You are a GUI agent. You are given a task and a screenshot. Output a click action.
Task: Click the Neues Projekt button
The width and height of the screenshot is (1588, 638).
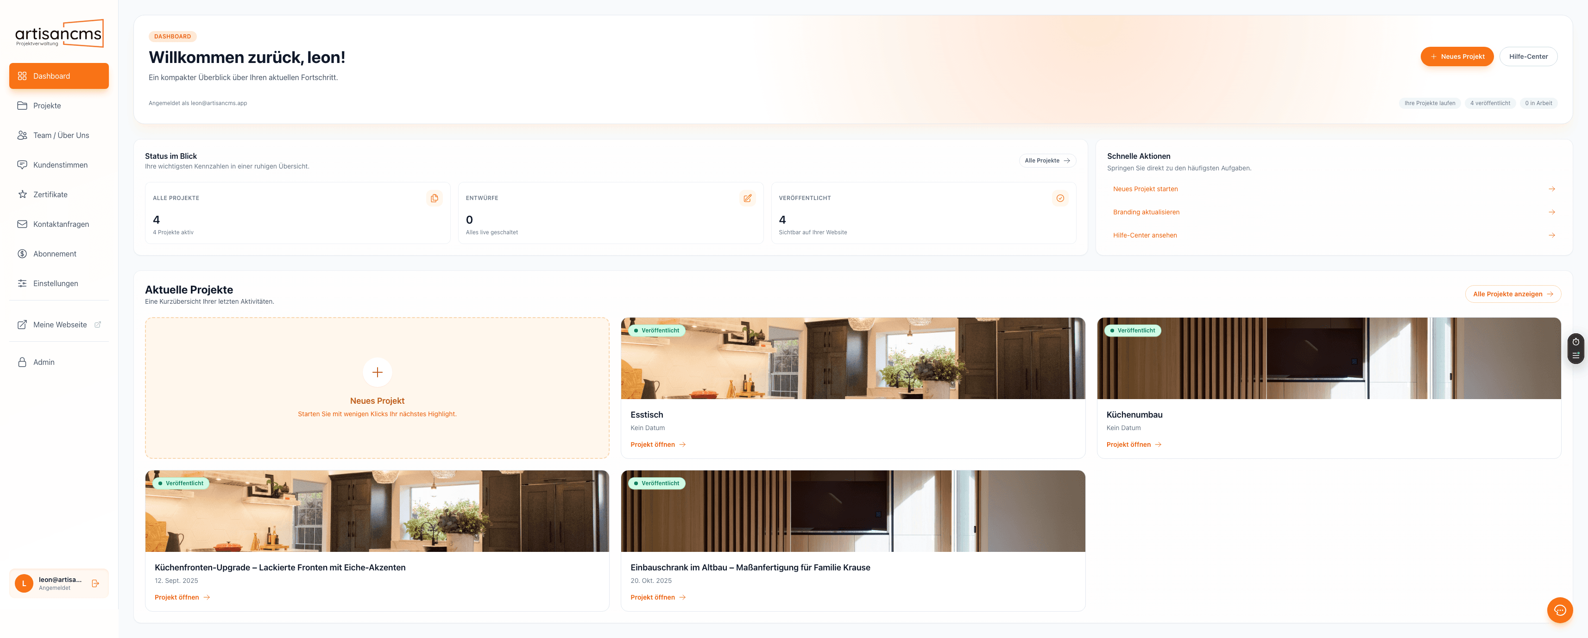point(1457,56)
